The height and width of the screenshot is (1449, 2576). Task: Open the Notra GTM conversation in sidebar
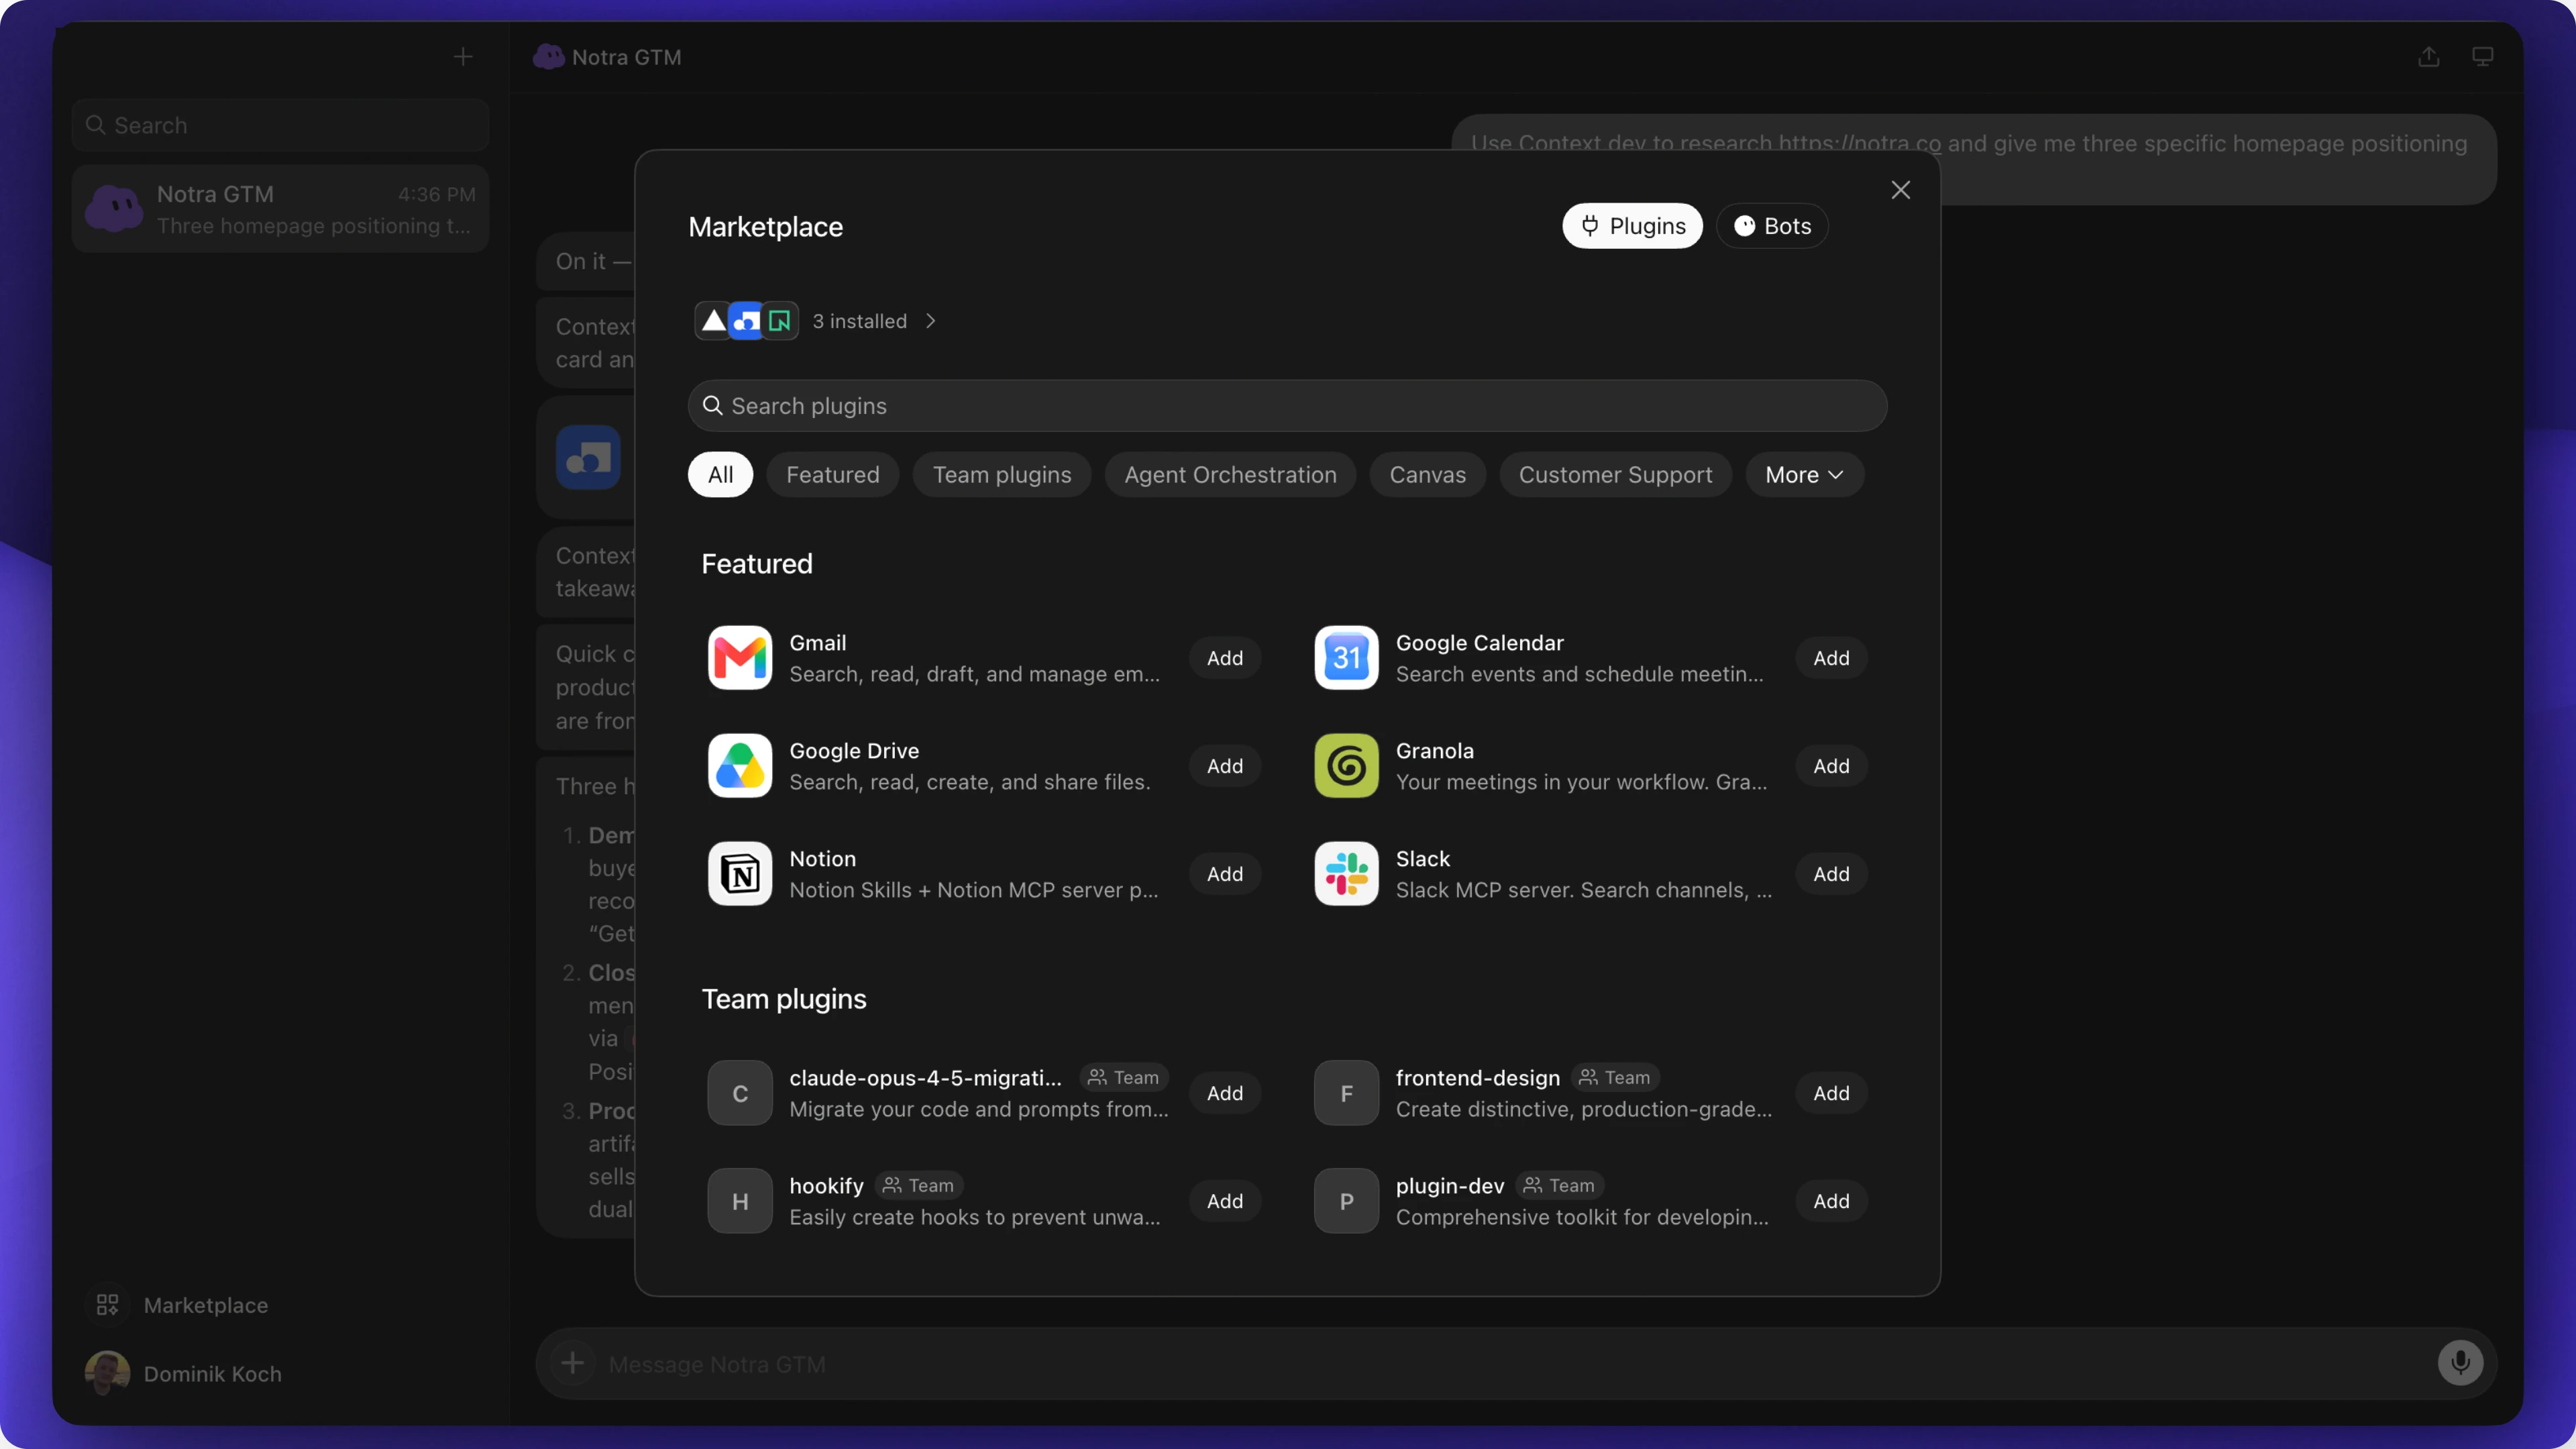(x=280, y=209)
